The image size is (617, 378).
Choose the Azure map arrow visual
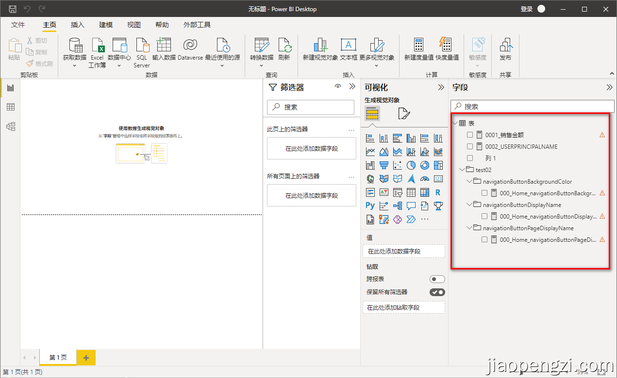411,179
